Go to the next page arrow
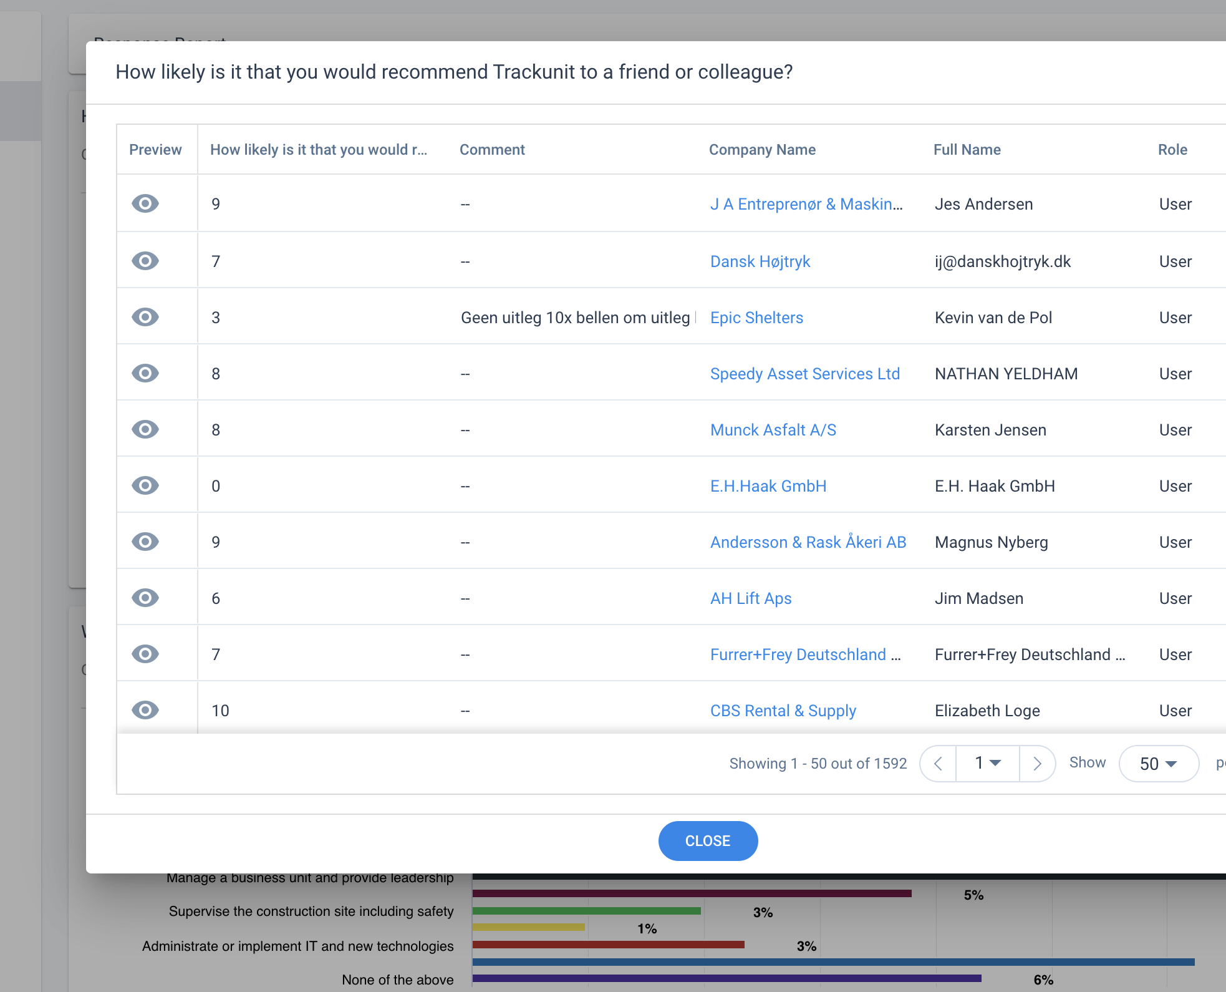 pyautogui.click(x=1037, y=764)
